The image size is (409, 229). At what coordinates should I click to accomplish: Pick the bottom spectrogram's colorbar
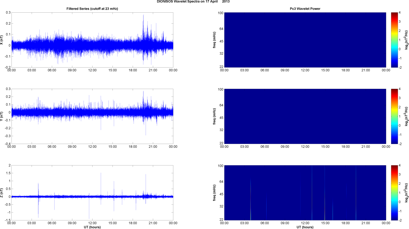click(394, 193)
